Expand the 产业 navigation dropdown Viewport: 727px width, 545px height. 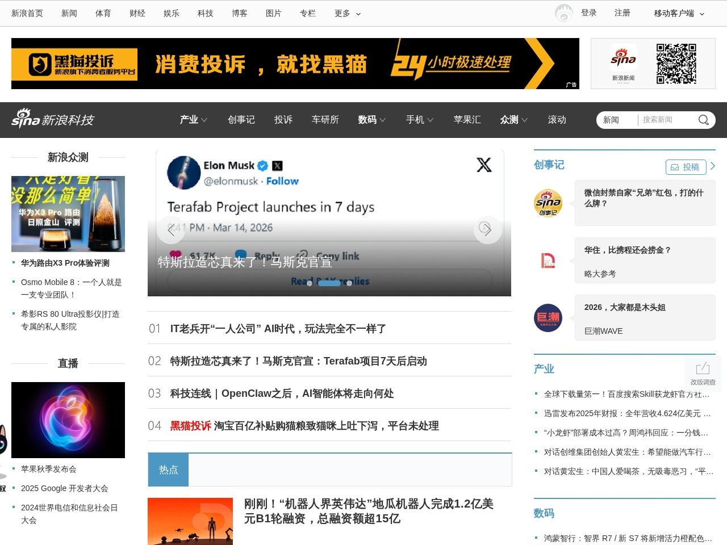click(193, 120)
